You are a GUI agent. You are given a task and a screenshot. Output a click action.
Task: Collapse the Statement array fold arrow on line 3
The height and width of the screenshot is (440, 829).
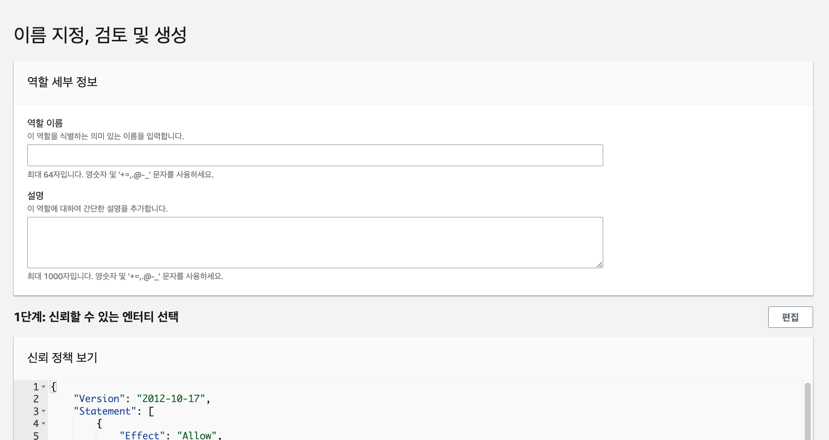click(x=44, y=411)
